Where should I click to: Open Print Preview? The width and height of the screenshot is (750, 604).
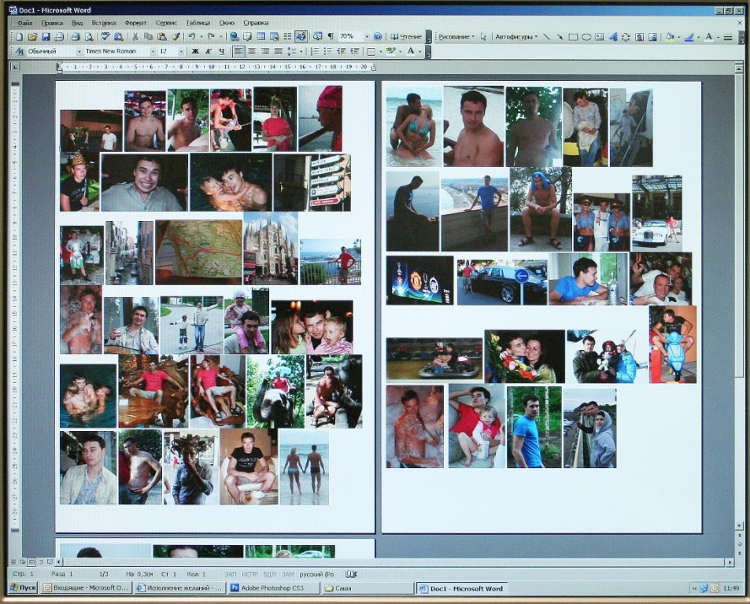coord(89,37)
